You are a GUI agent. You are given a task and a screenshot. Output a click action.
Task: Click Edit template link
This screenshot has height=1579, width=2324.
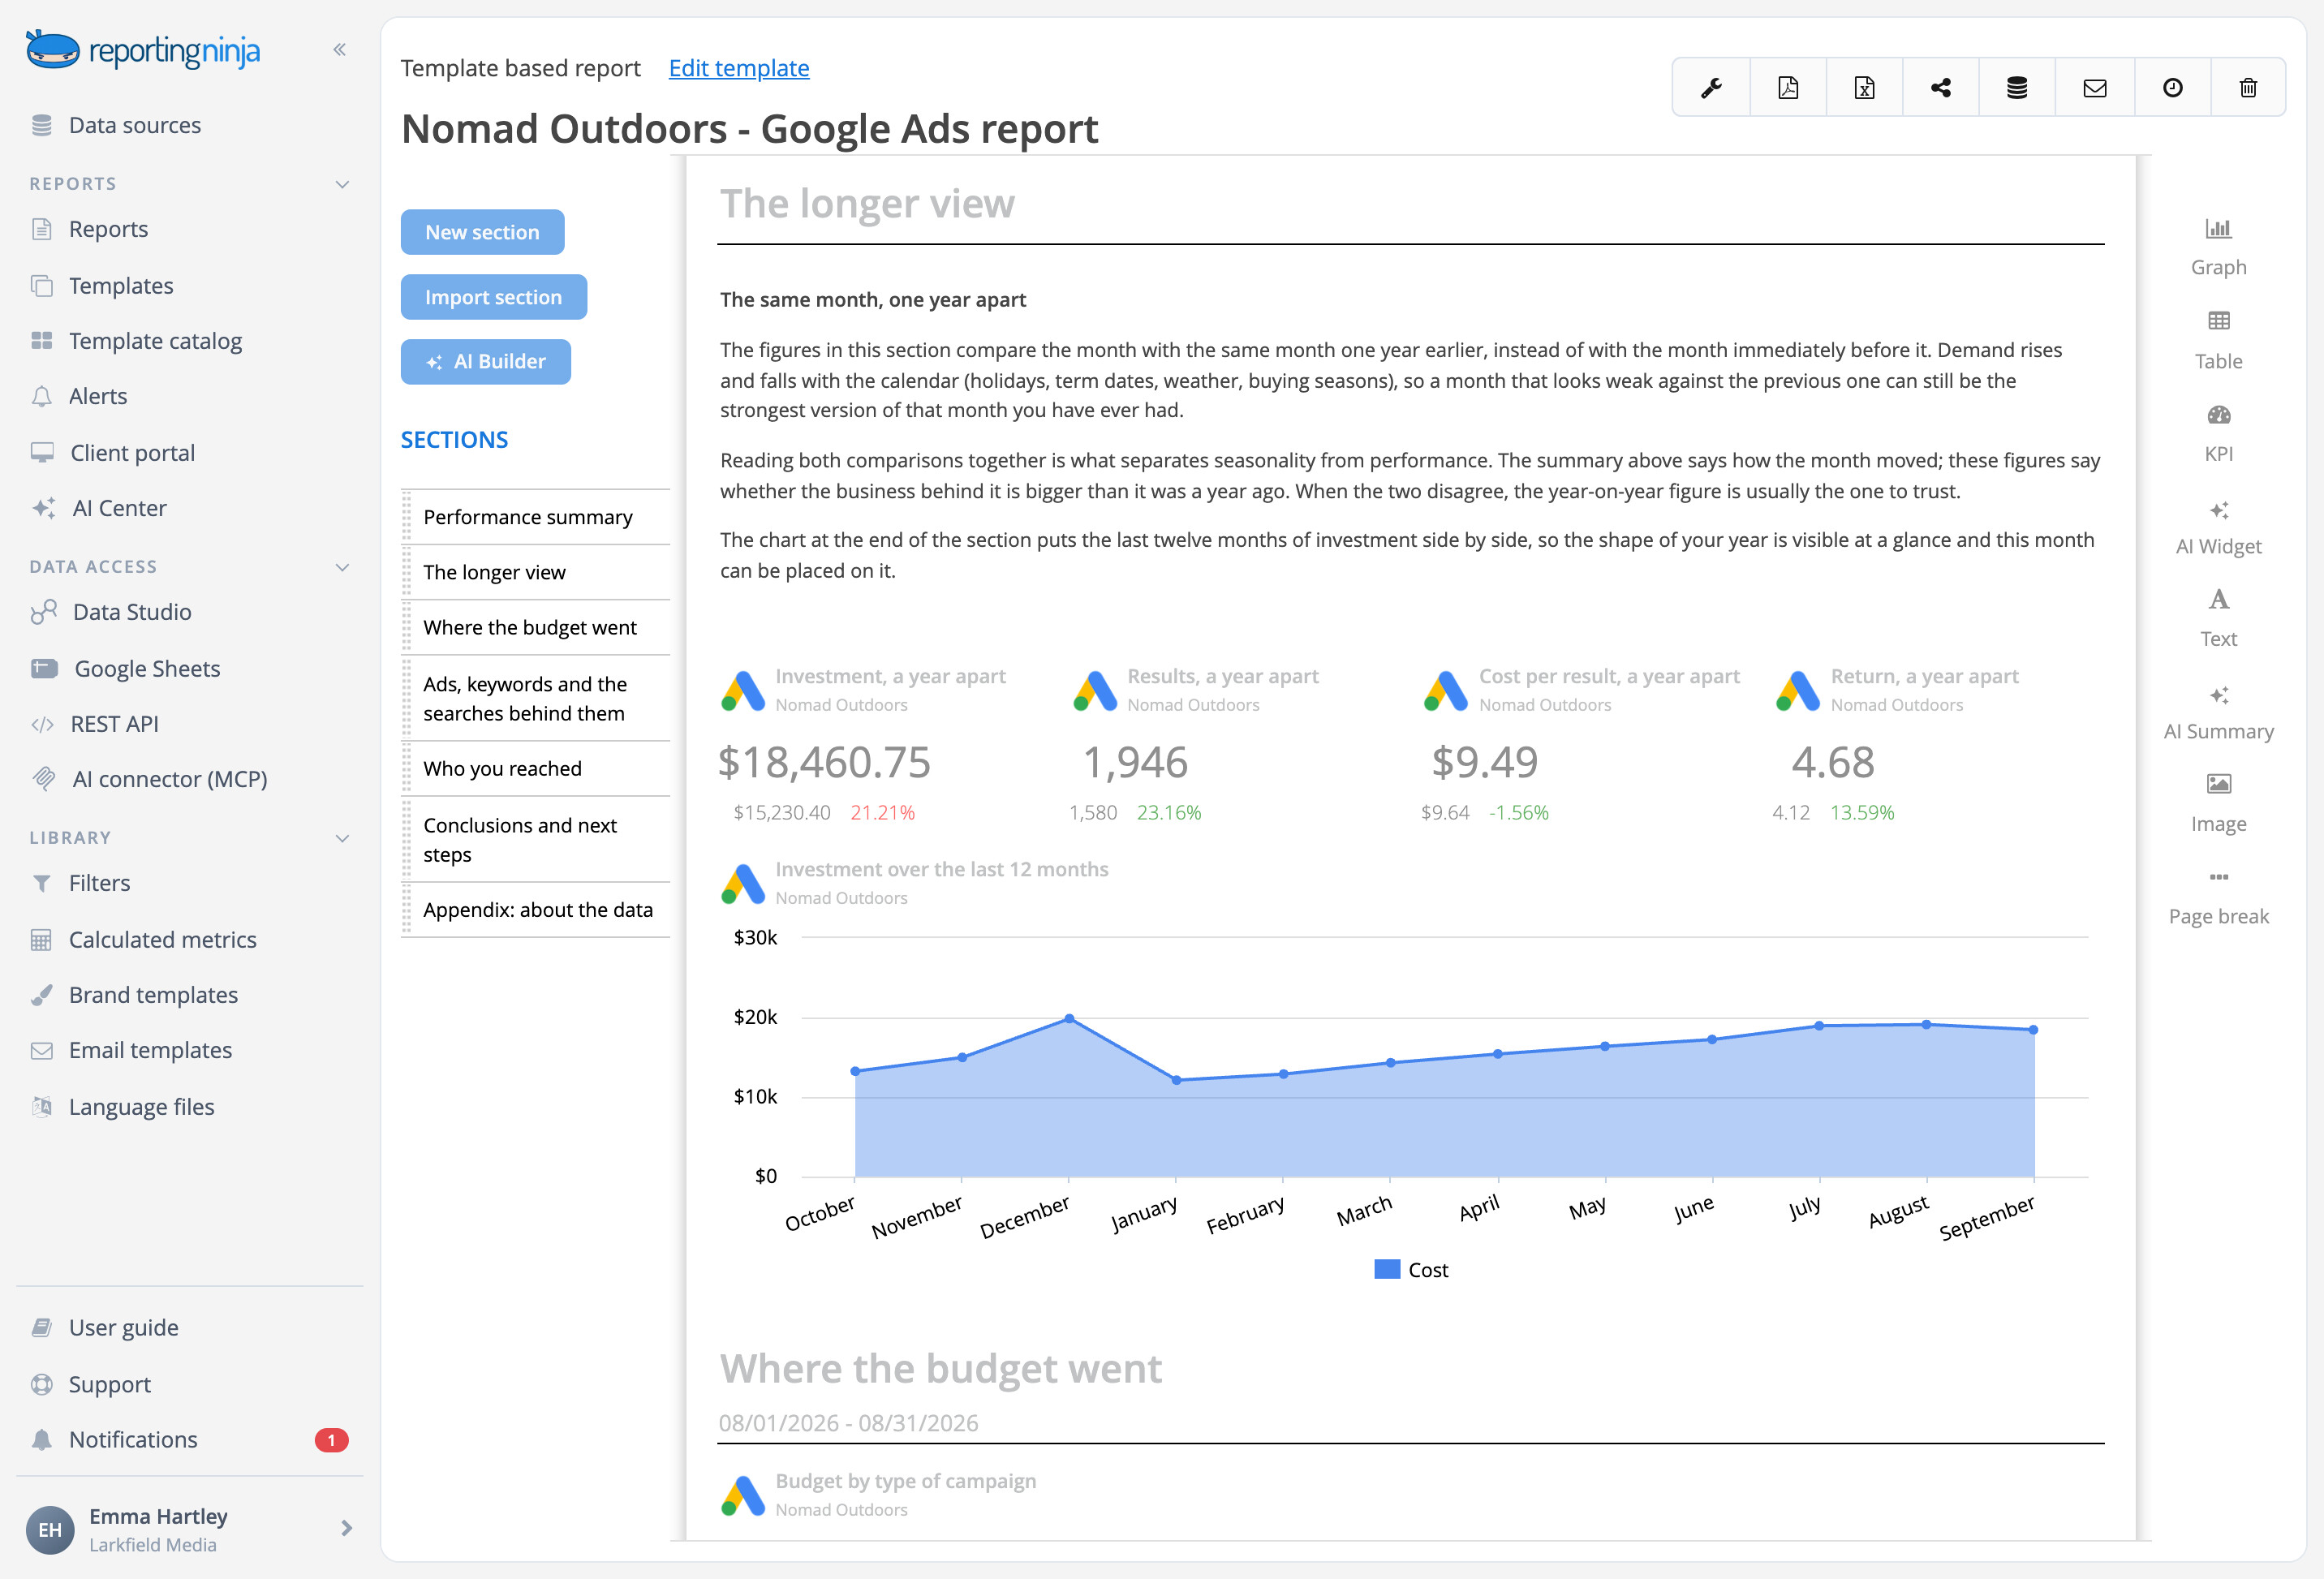pyautogui.click(x=739, y=68)
